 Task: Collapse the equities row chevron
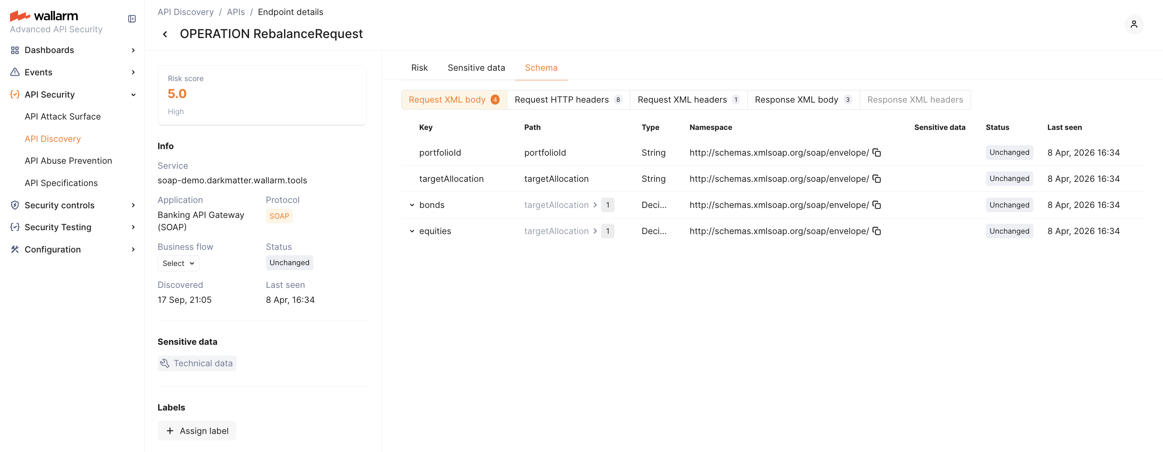tap(411, 231)
